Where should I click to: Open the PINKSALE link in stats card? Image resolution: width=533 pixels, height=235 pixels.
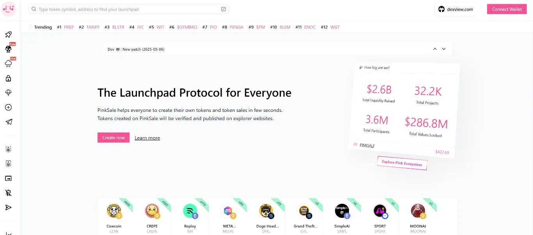tap(367, 145)
